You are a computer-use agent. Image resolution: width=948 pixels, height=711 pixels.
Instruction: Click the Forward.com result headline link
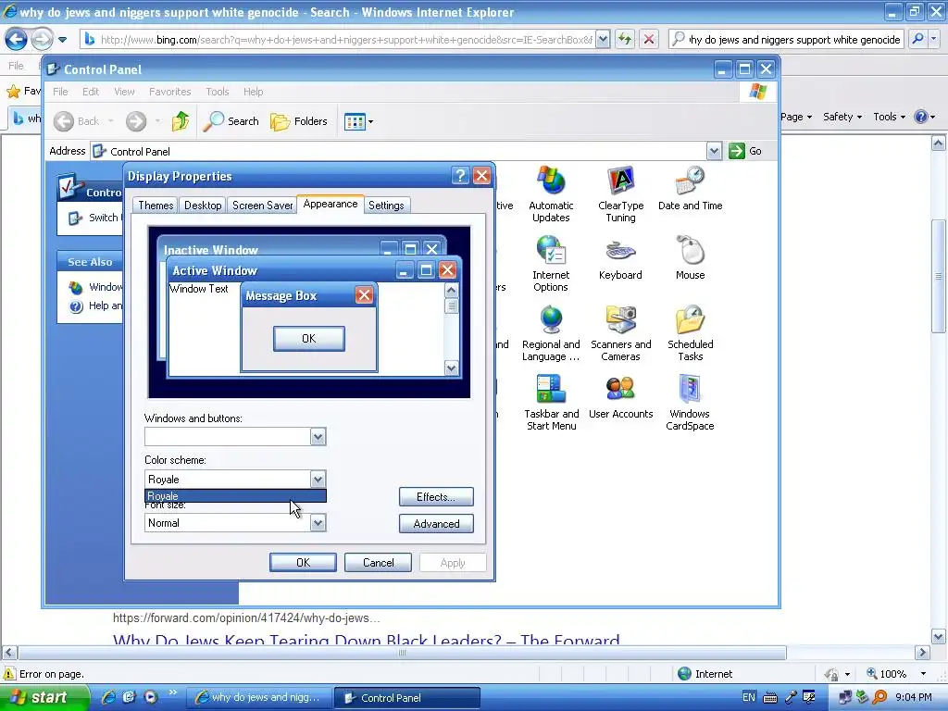click(366, 640)
